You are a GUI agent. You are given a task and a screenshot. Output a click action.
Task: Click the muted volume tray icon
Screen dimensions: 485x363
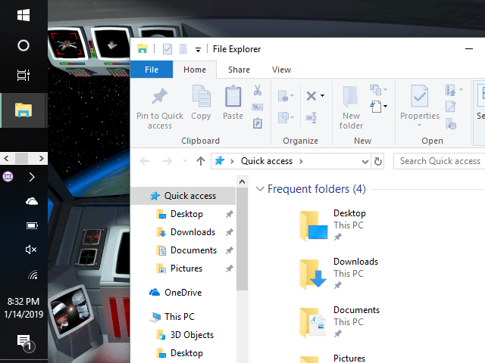pyautogui.click(x=31, y=250)
